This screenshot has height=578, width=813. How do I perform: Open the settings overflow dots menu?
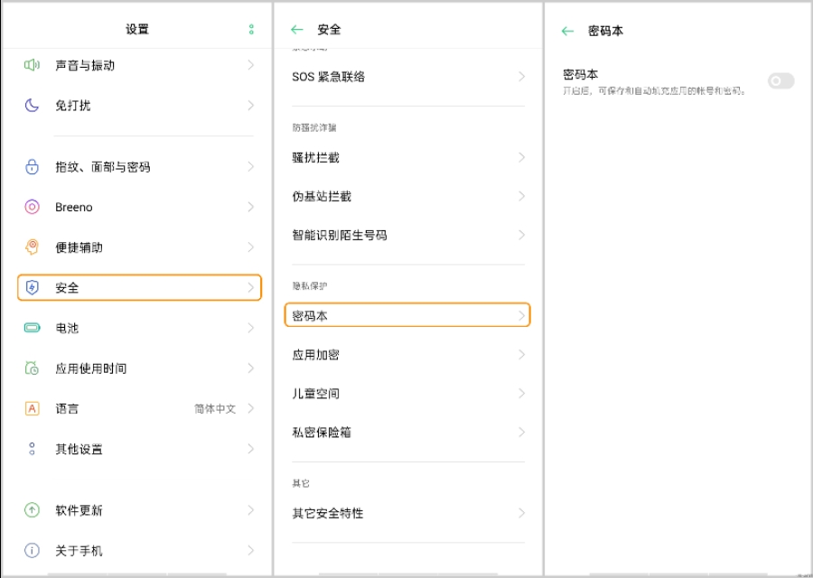point(251,28)
